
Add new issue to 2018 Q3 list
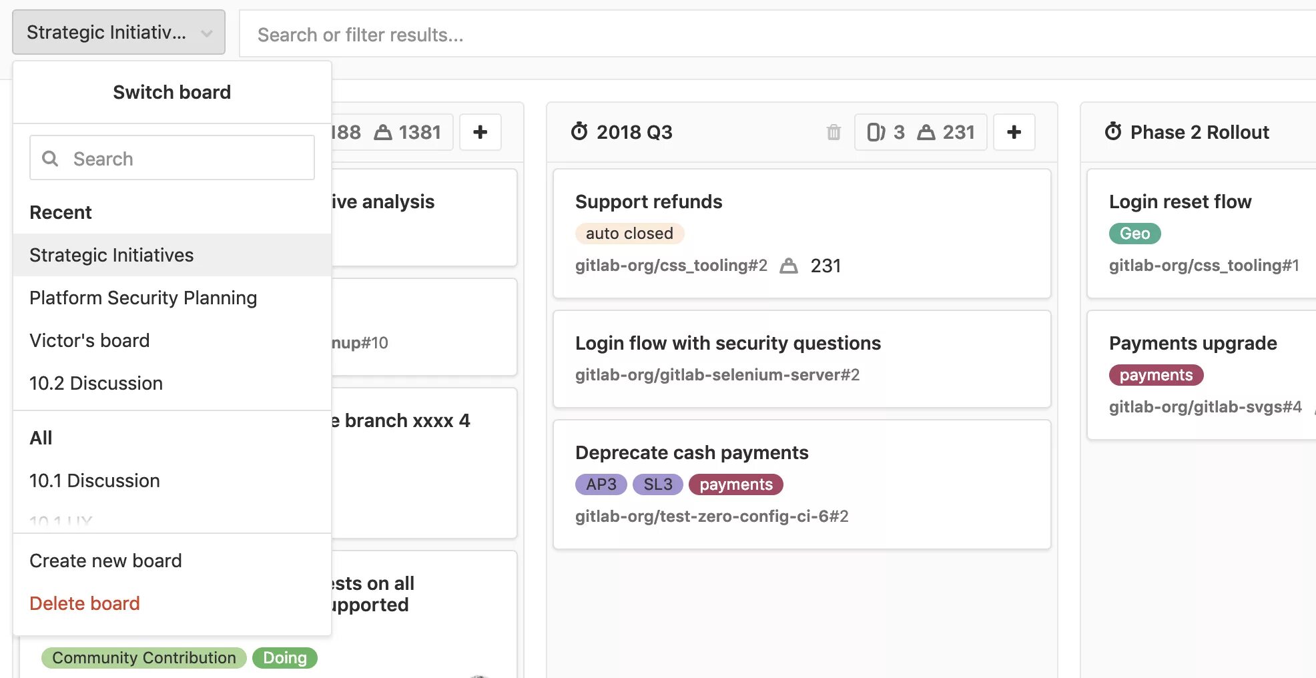1014,132
